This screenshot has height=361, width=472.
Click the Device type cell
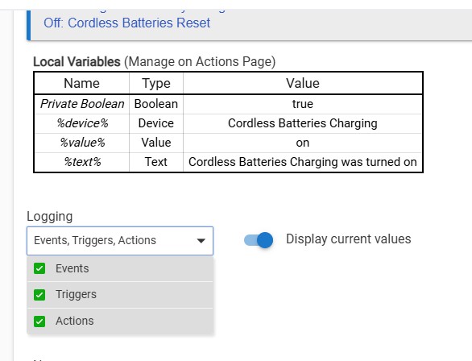point(156,123)
